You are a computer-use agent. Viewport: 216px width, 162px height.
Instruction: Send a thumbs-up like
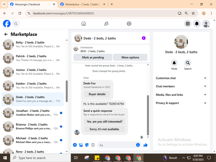(146, 145)
